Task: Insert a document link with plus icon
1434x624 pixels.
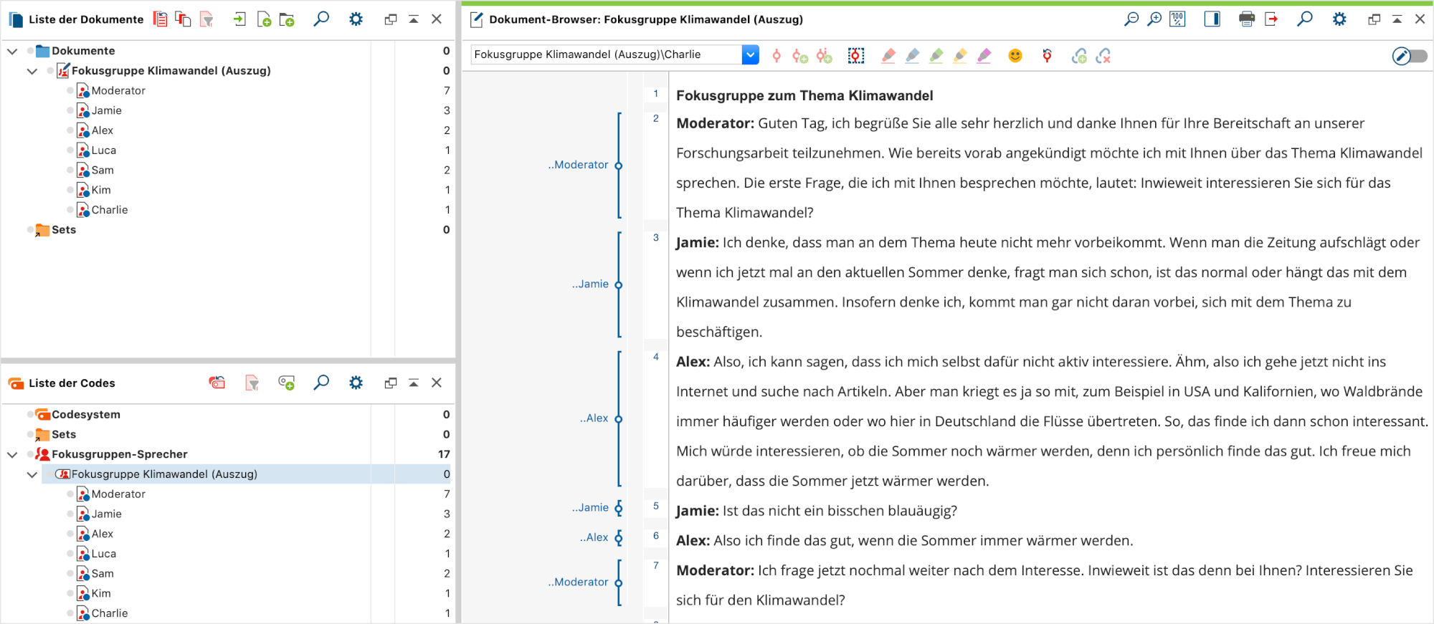Action: click(x=1079, y=56)
